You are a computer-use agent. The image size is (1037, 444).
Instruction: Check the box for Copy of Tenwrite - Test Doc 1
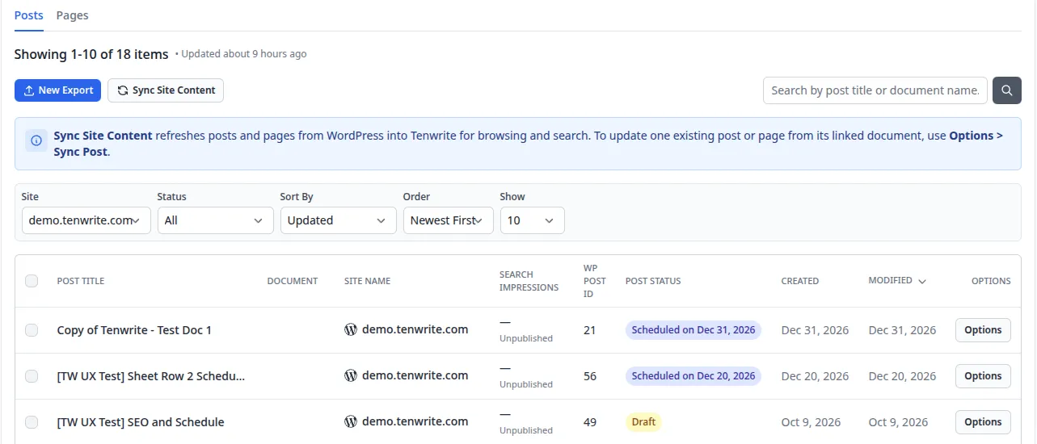click(x=32, y=330)
